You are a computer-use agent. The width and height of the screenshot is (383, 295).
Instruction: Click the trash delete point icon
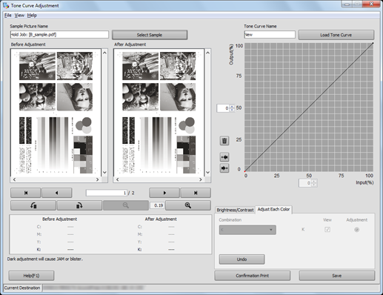(224, 141)
